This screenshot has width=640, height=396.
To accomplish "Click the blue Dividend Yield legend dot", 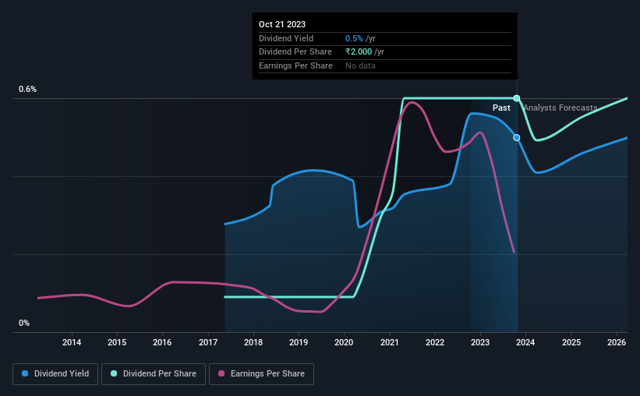I will click(x=25, y=373).
